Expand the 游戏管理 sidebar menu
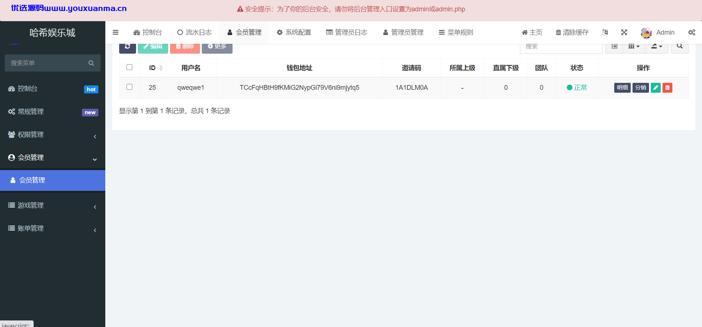The width and height of the screenshot is (702, 327). coord(53,205)
